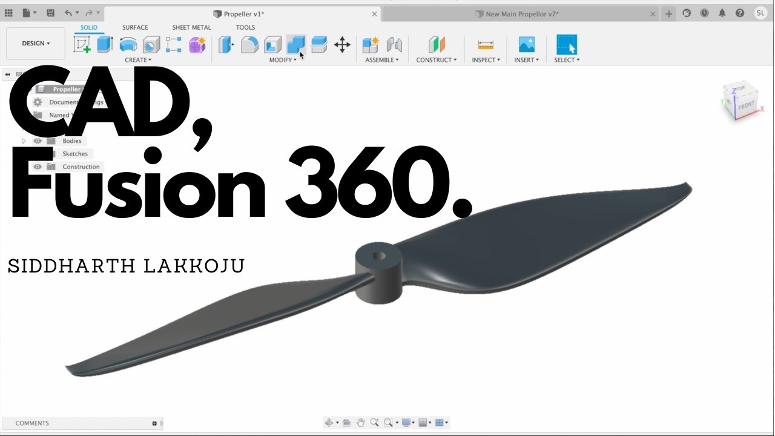The image size is (775, 436).
Task: Activate the Select tool icon
Action: [x=567, y=44]
